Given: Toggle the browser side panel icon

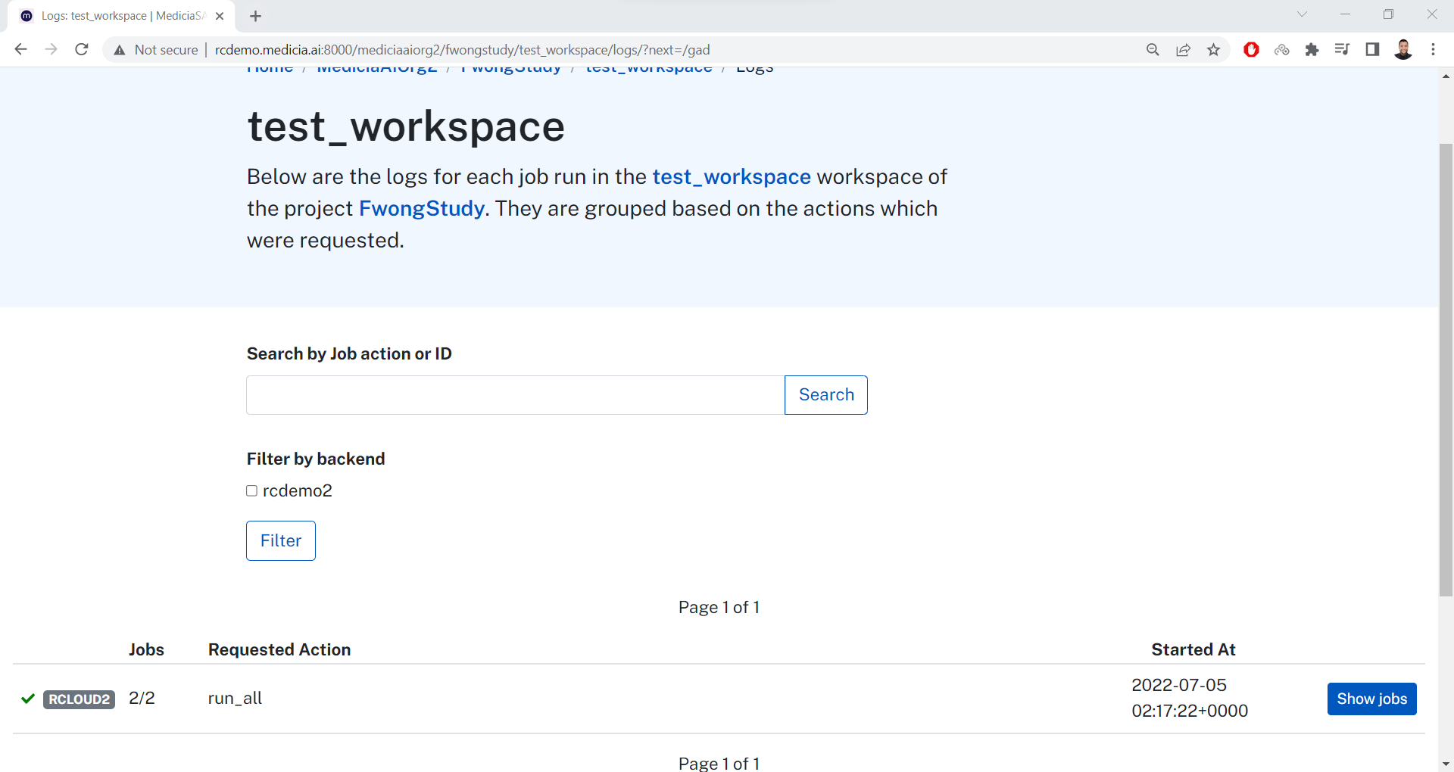Looking at the screenshot, I should click(x=1372, y=49).
